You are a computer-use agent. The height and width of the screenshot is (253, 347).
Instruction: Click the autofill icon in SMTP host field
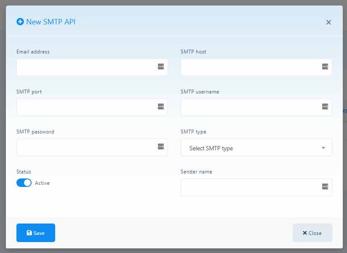[325, 67]
